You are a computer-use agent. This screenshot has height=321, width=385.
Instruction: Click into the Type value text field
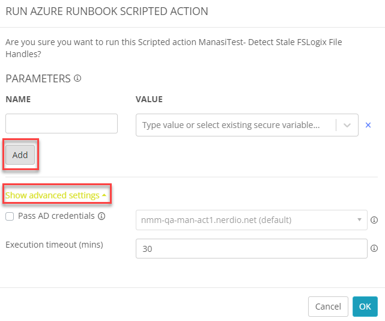(235, 125)
